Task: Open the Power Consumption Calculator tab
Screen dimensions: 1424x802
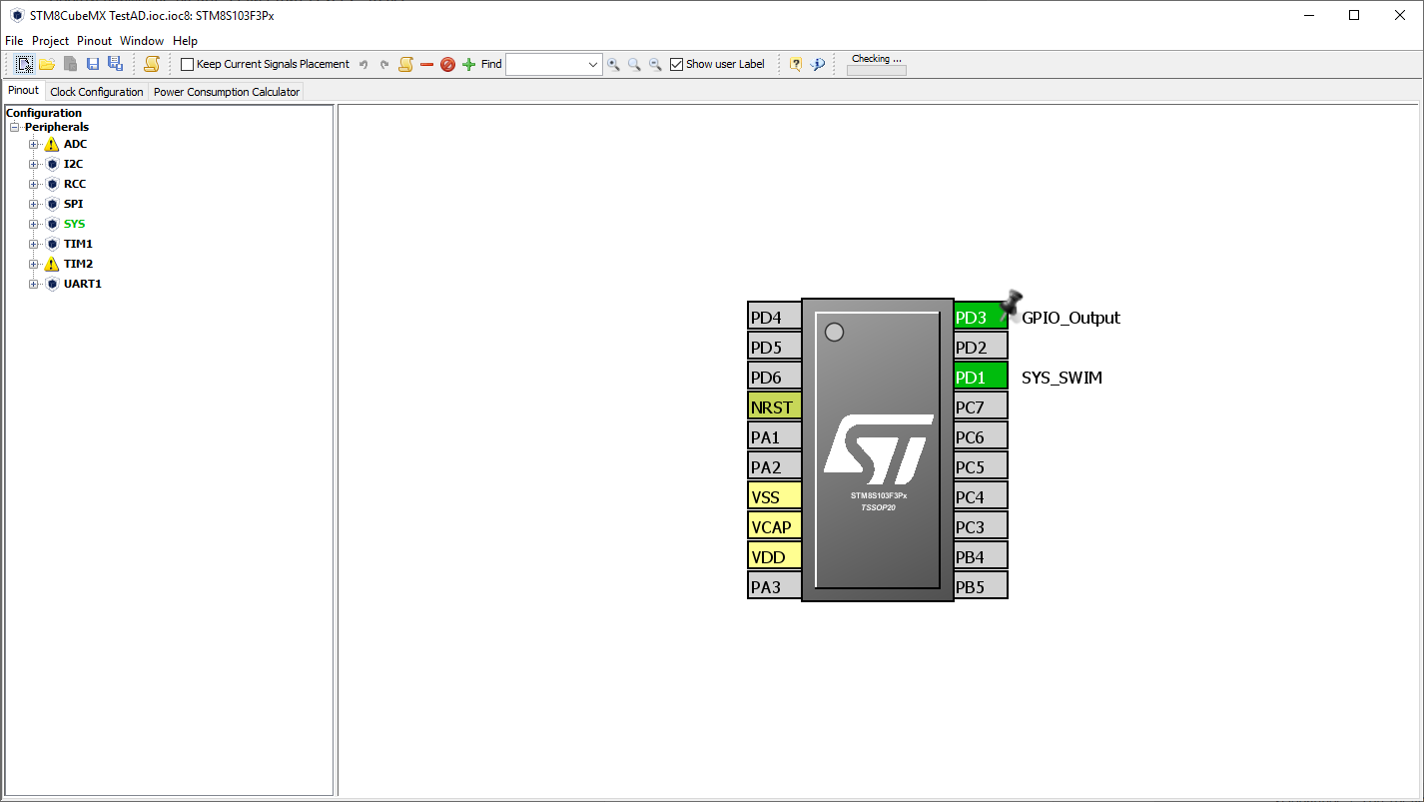Action: pos(226,92)
